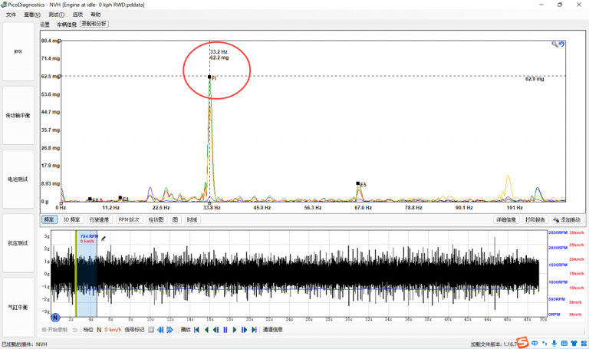Screen dimensions: 589x349
Task: Switch to the 设置 (Settings) tab
Action: pos(44,25)
